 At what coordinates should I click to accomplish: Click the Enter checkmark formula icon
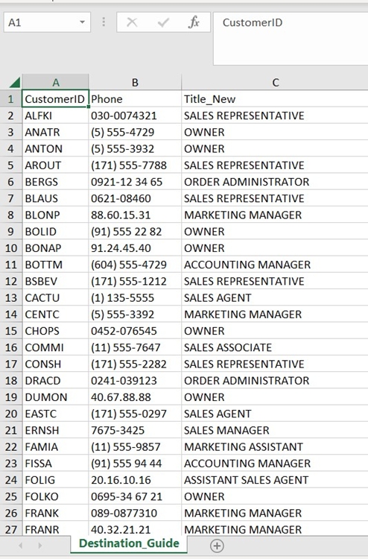click(x=163, y=22)
